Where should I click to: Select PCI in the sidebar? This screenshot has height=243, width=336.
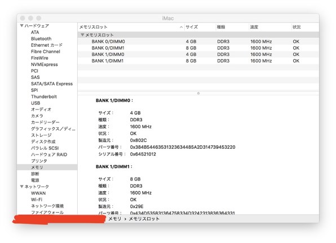tap(34, 71)
